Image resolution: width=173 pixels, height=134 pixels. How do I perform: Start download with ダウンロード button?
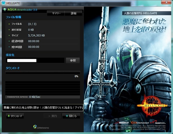point(15,116)
